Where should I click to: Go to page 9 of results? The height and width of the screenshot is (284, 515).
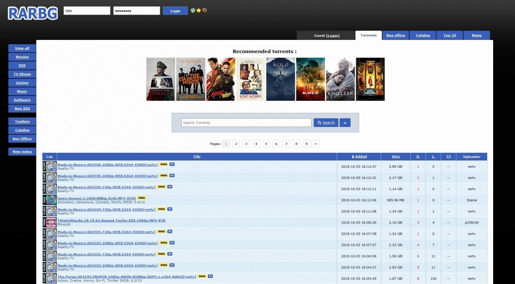[306, 144]
